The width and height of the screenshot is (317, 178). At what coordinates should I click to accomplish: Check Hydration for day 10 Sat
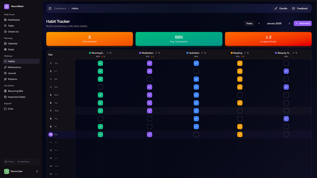click(196, 134)
